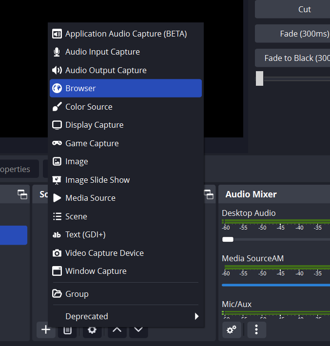Click the Fade (300ms) transition button
The width and height of the screenshot is (330, 346).
click(292, 34)
